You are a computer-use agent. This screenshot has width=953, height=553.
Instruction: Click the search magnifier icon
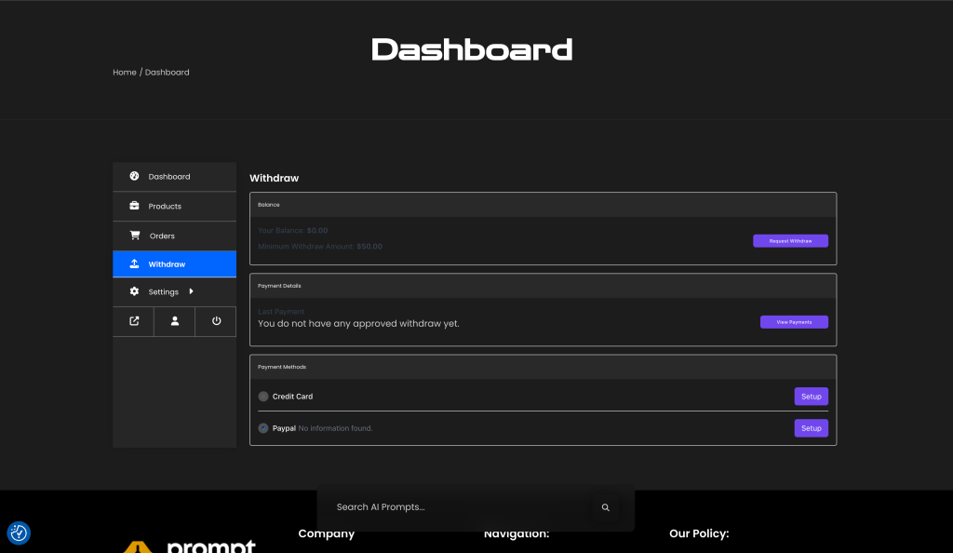(x=605, y=507)
